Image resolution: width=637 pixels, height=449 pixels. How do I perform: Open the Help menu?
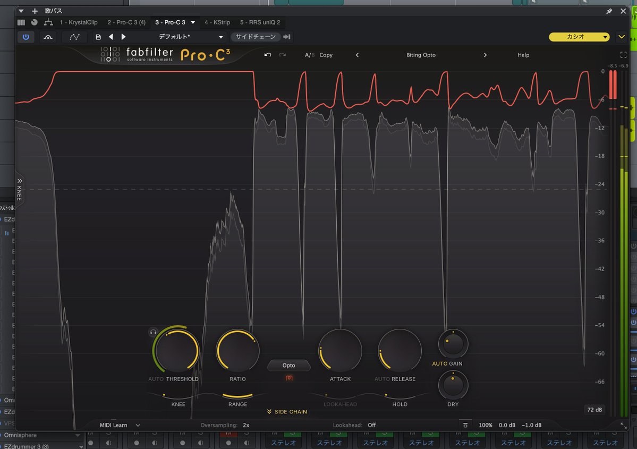(523, 55)
